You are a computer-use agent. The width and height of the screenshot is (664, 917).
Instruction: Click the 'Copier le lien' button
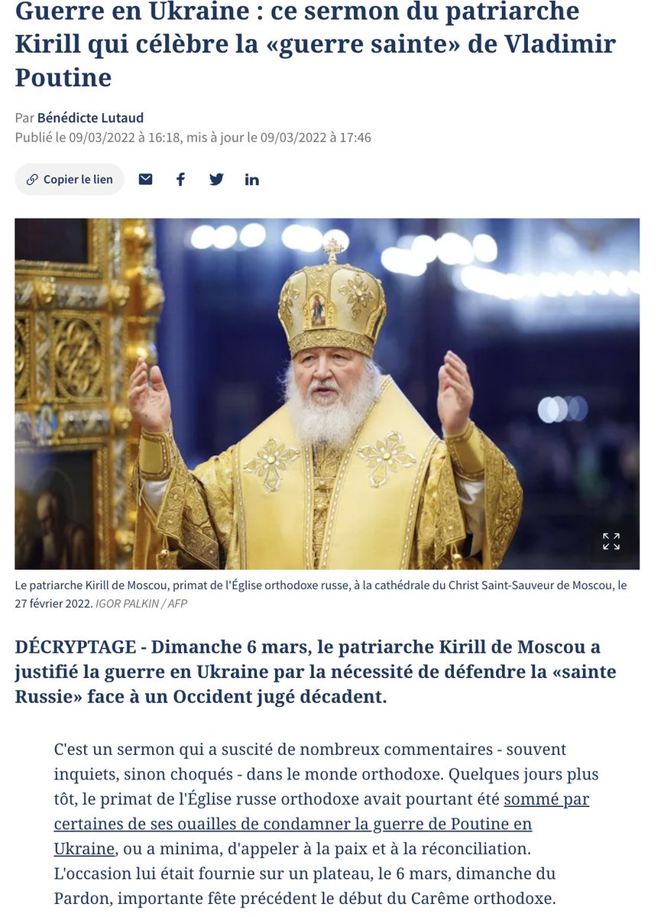70,180
